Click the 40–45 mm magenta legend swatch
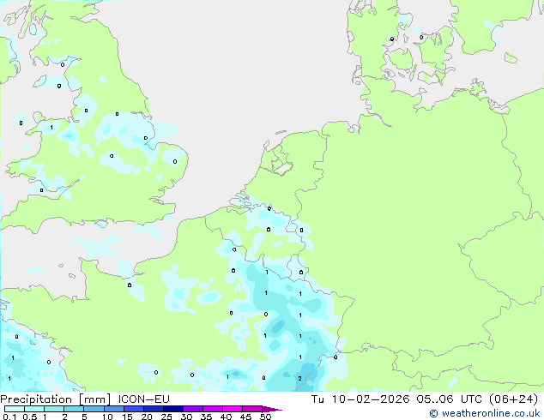 233,409
